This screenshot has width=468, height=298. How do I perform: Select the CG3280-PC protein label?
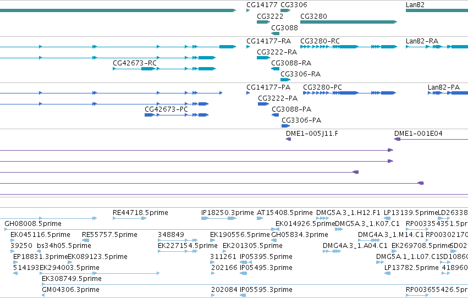pyautogui.click(x=322, y=87)
